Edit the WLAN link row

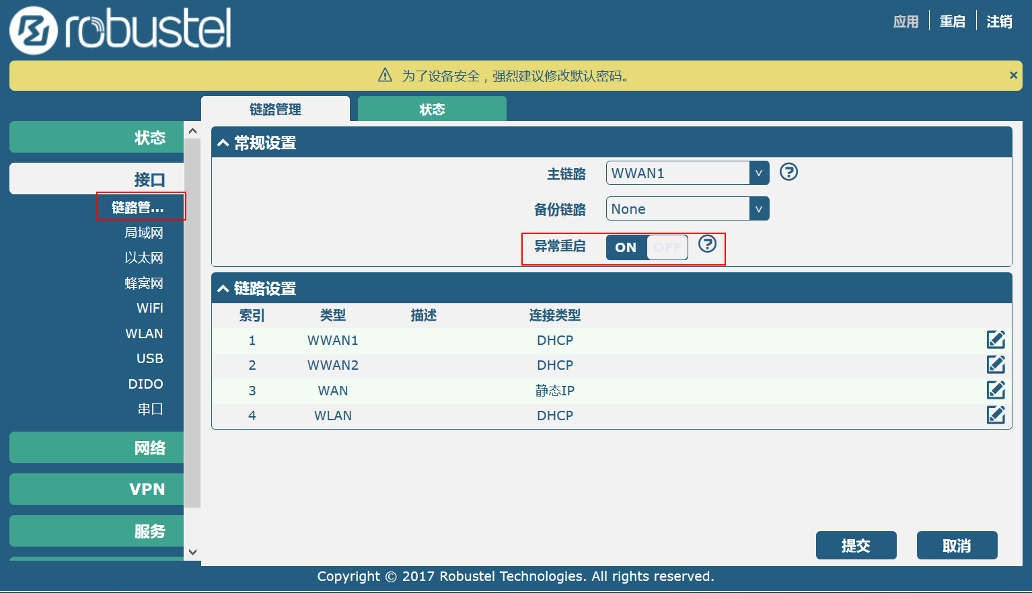[996, 415]
